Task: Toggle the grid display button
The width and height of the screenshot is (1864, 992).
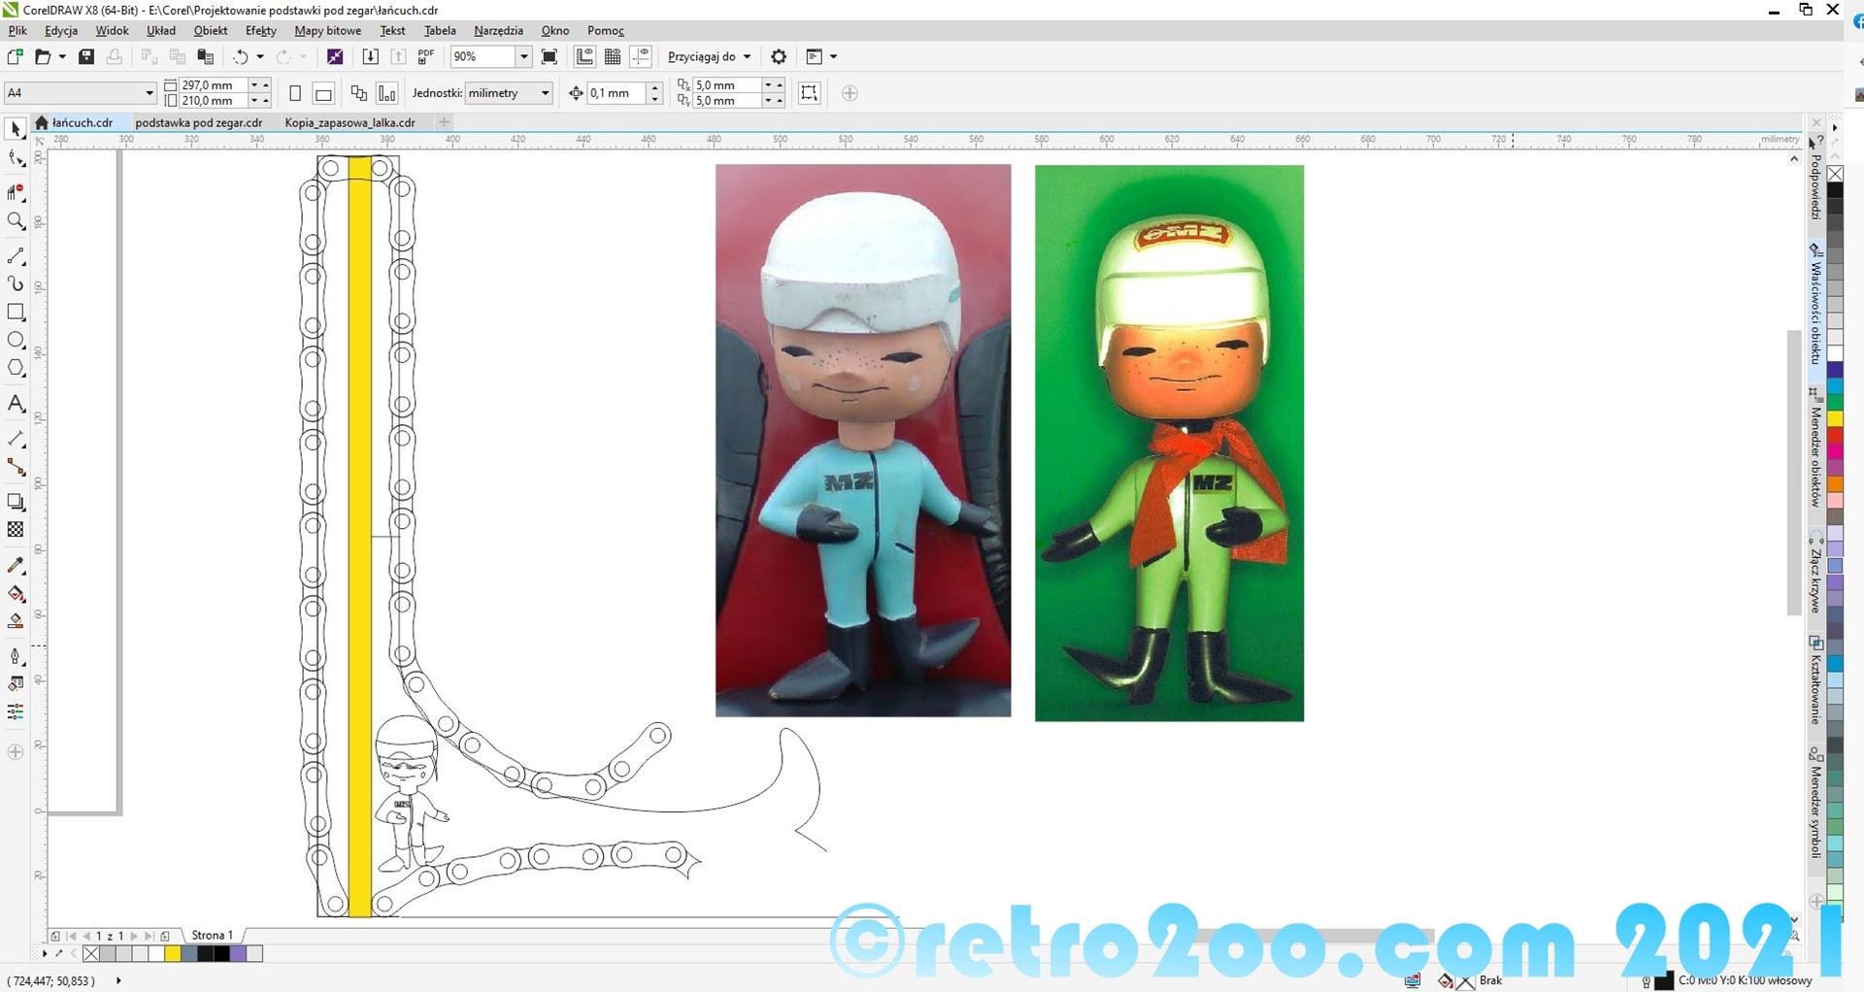Action: tap(613, 57)
